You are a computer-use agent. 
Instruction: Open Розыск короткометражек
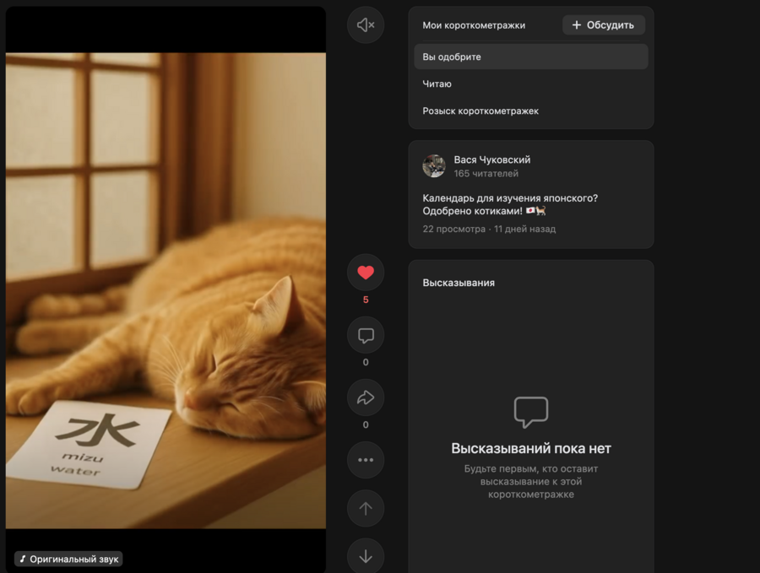tap(531, 111)
